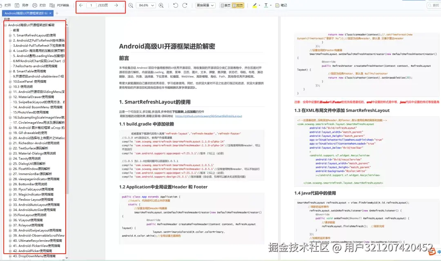
Task: Open 19. Gif-drawable的使用 entry
Action: click(30, 133)
